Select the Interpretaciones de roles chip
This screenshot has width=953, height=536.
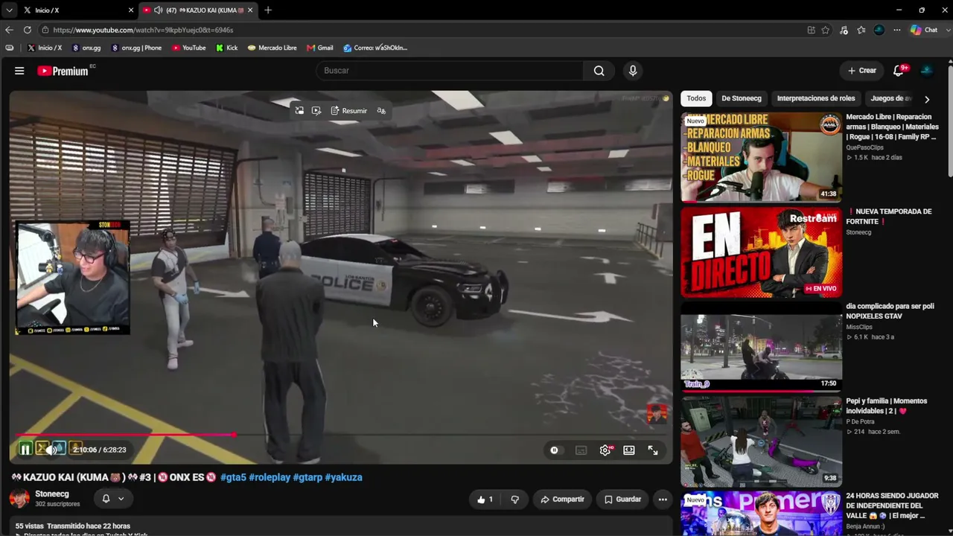[x=816, y=98]
